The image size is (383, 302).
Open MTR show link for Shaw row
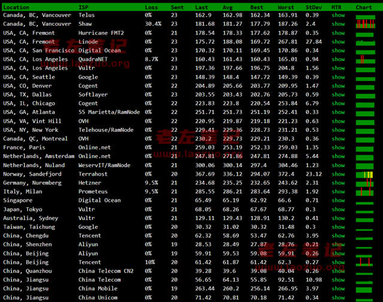point(338,24)
